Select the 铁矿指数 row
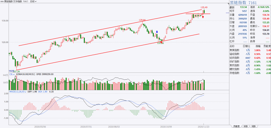 [x=250, y=62]
